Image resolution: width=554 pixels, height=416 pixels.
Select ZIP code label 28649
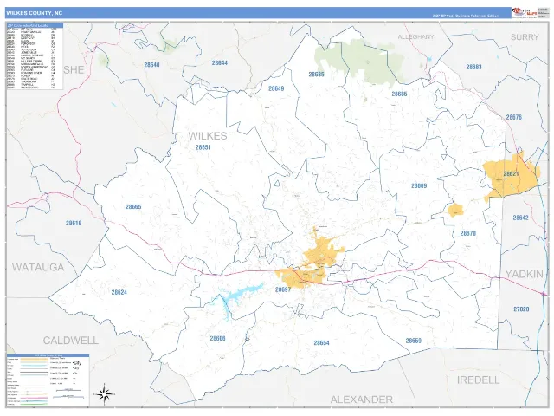click(x=276, y=88)
